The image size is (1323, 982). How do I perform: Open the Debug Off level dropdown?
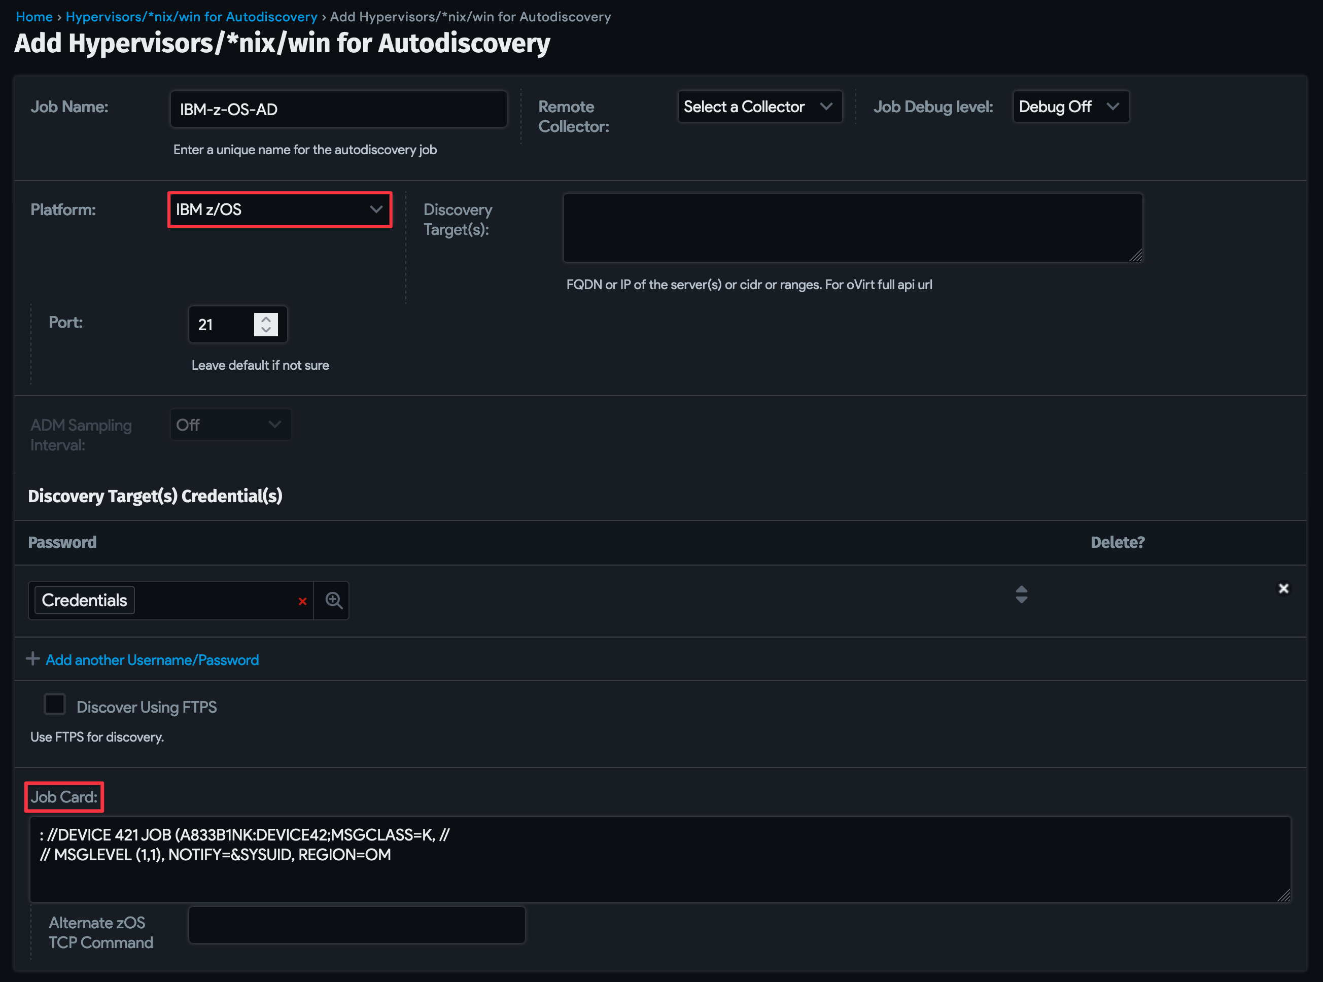click(x=1070, y=107)
